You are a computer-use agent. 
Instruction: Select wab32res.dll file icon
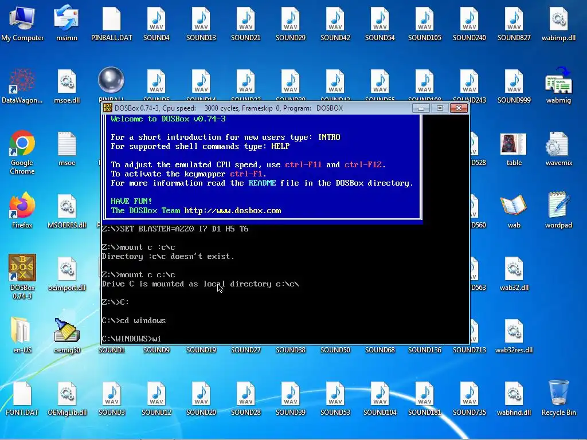514,332
